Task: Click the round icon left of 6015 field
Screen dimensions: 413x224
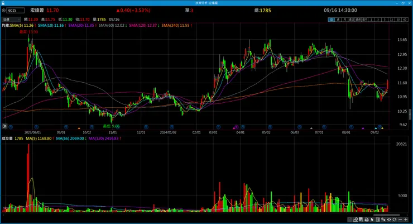Action: tap(4, 11)
